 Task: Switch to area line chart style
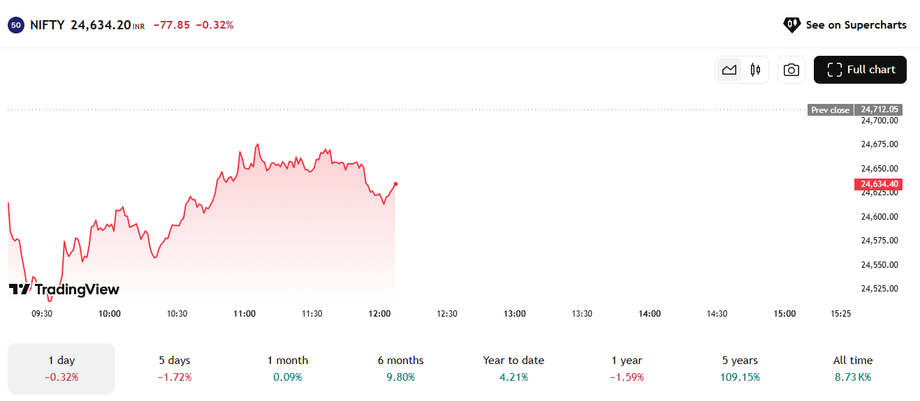click(x=729, y=70)
